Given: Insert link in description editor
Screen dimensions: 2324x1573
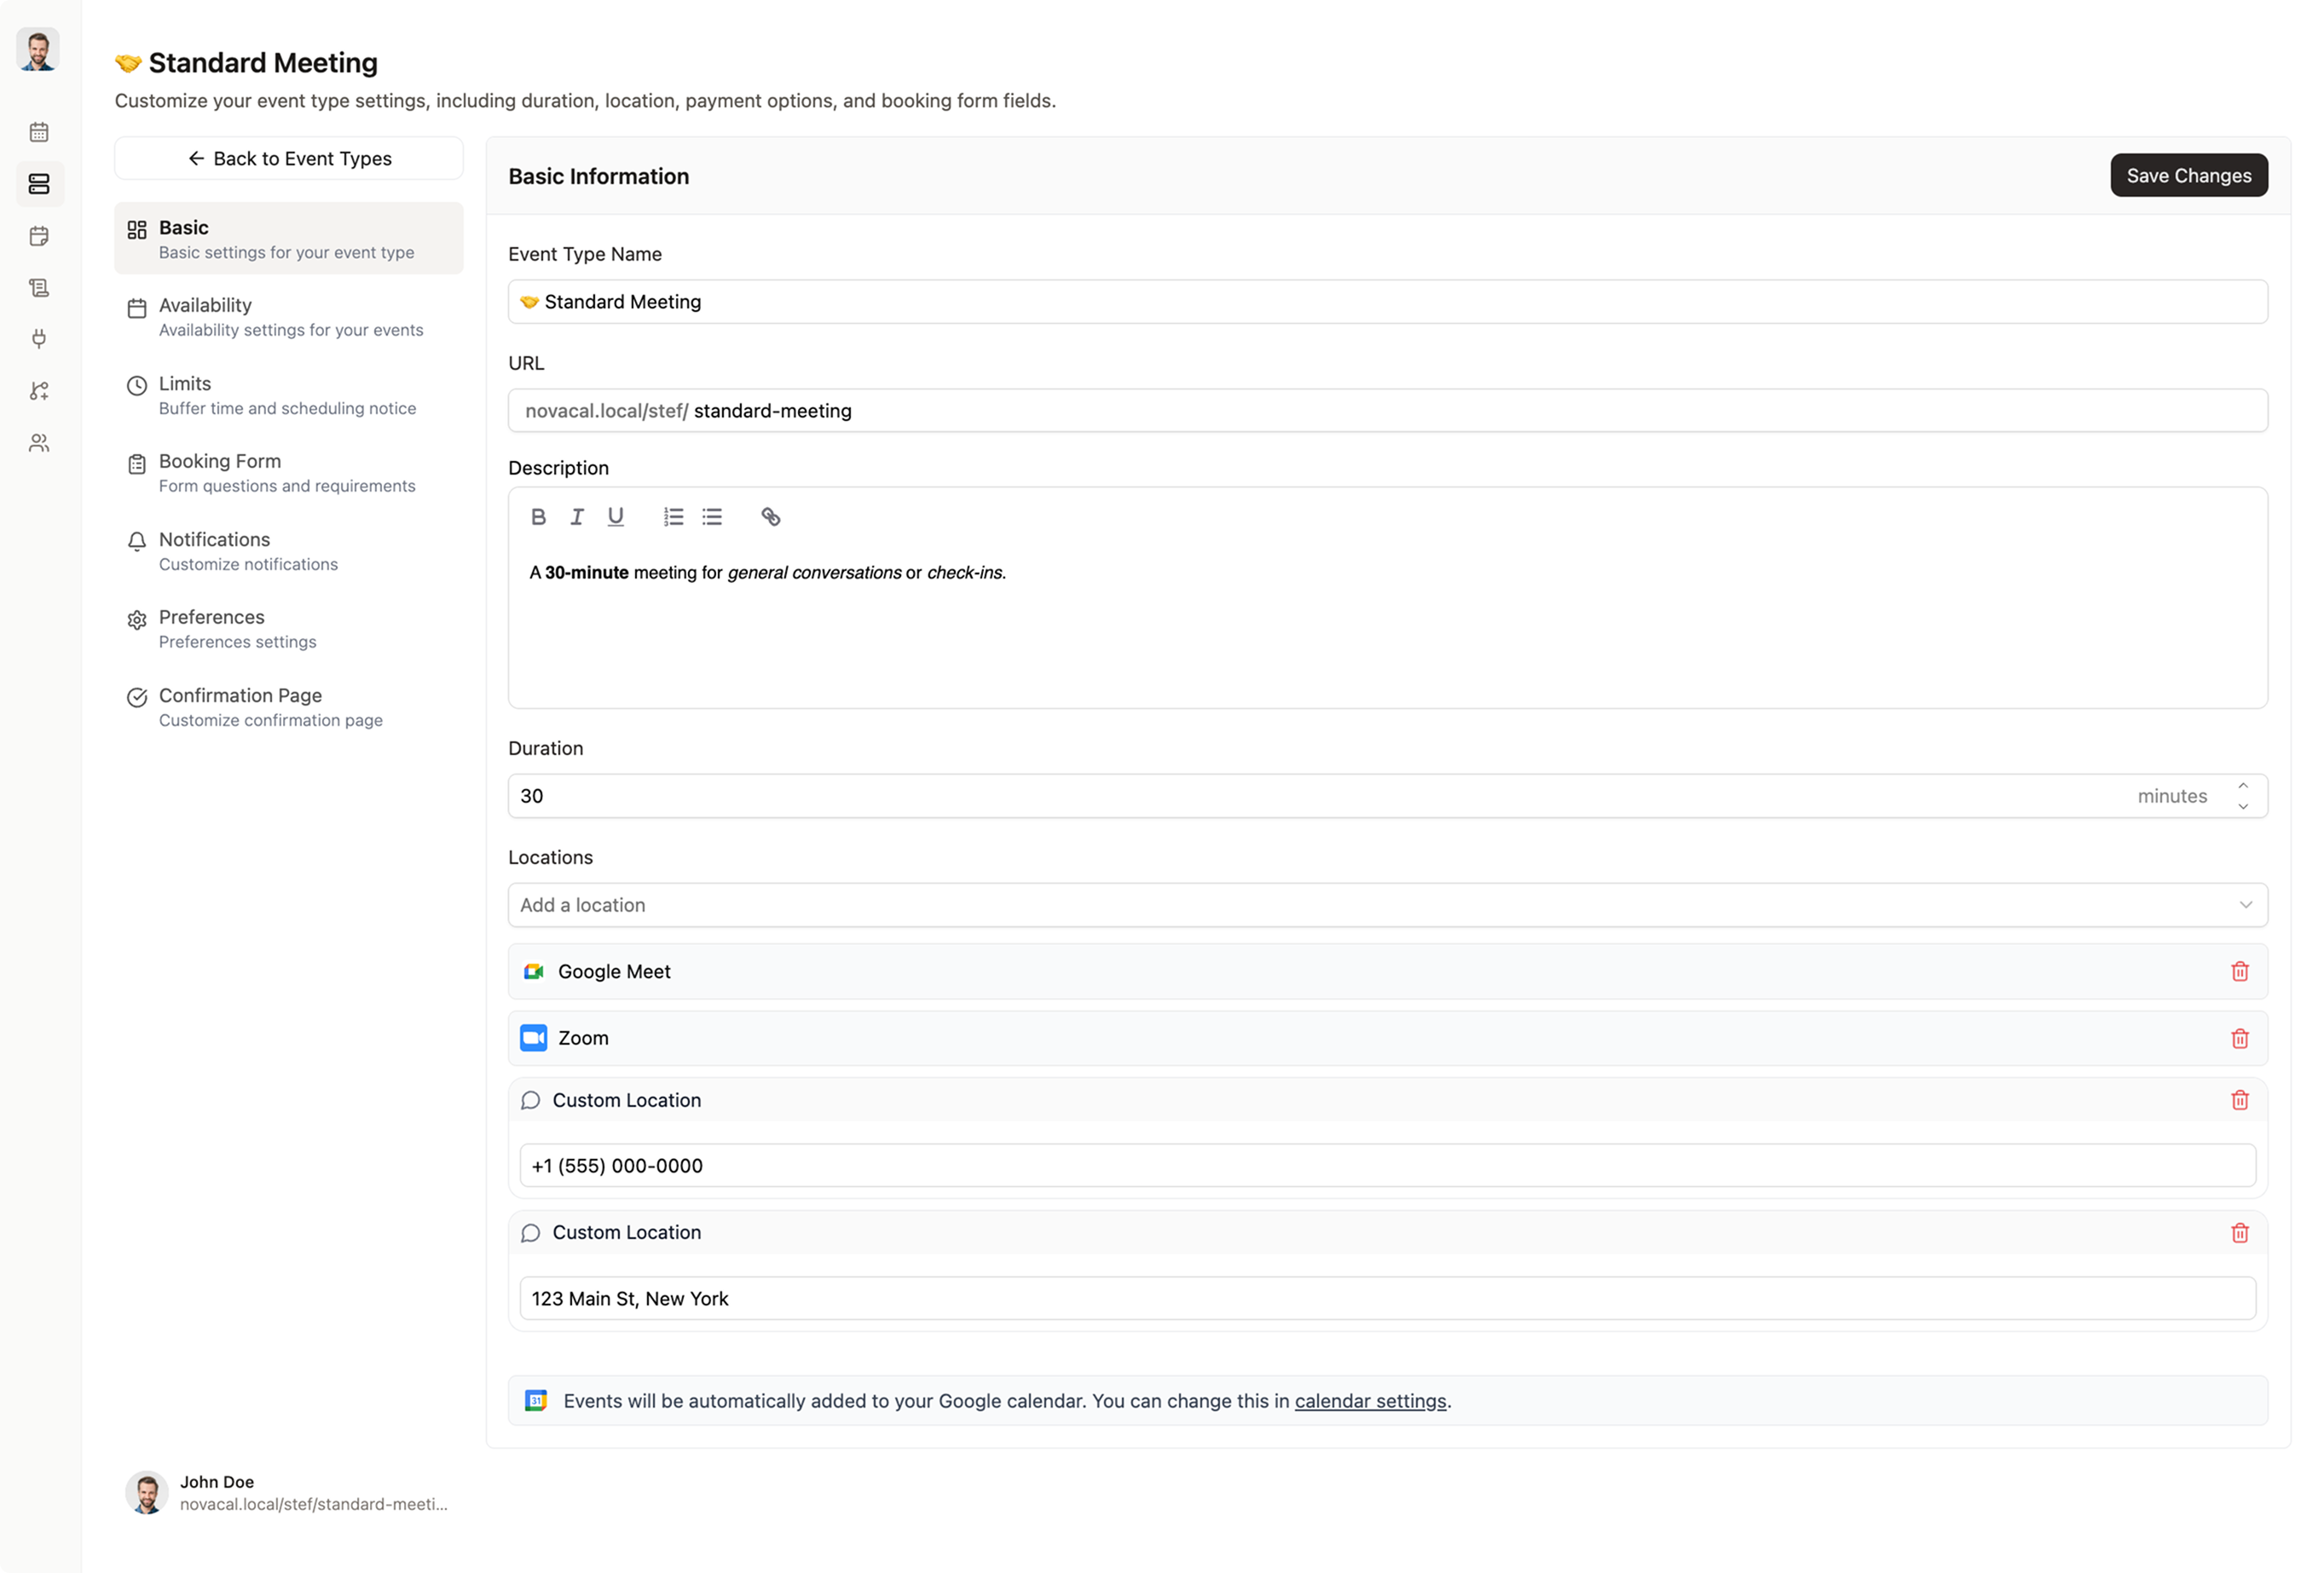Looking at the screenshot, I should 770,516.
